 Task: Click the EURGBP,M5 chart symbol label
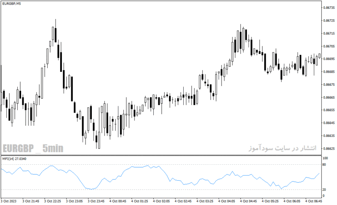[x=12, y=4]
